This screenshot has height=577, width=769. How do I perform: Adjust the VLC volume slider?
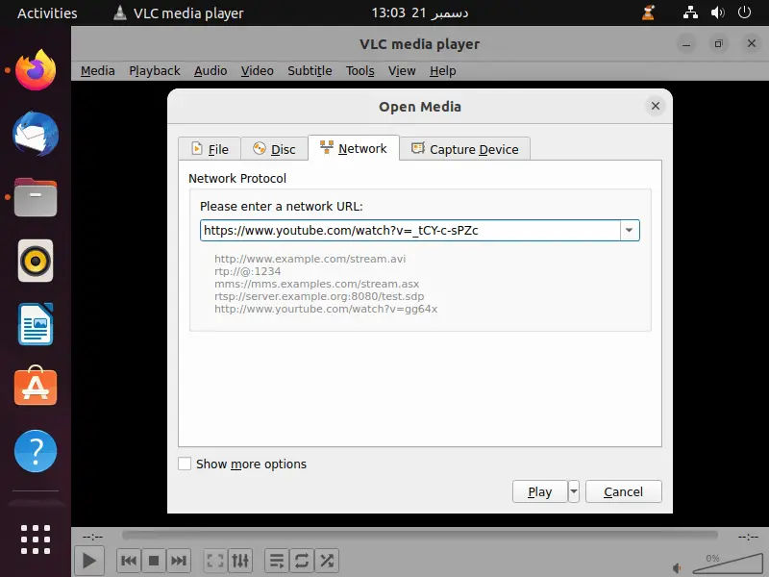coord(728,564)
